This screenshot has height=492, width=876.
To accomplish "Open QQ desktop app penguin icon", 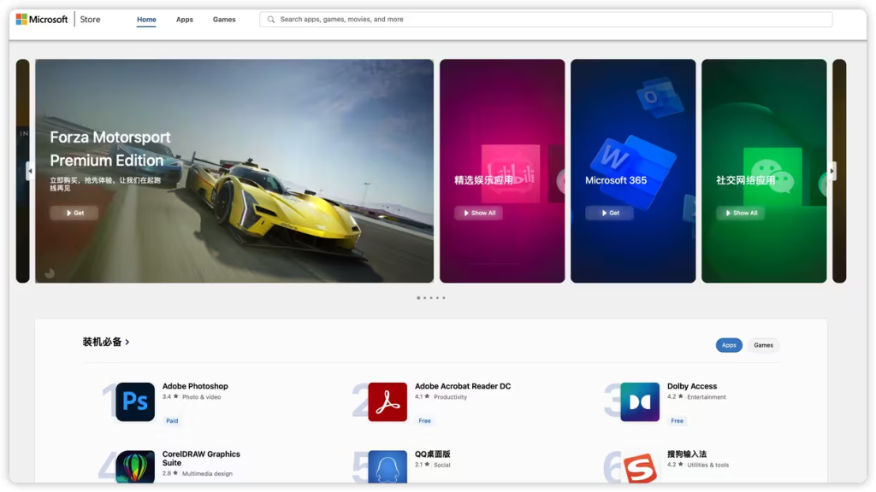I will click(388, 467).
